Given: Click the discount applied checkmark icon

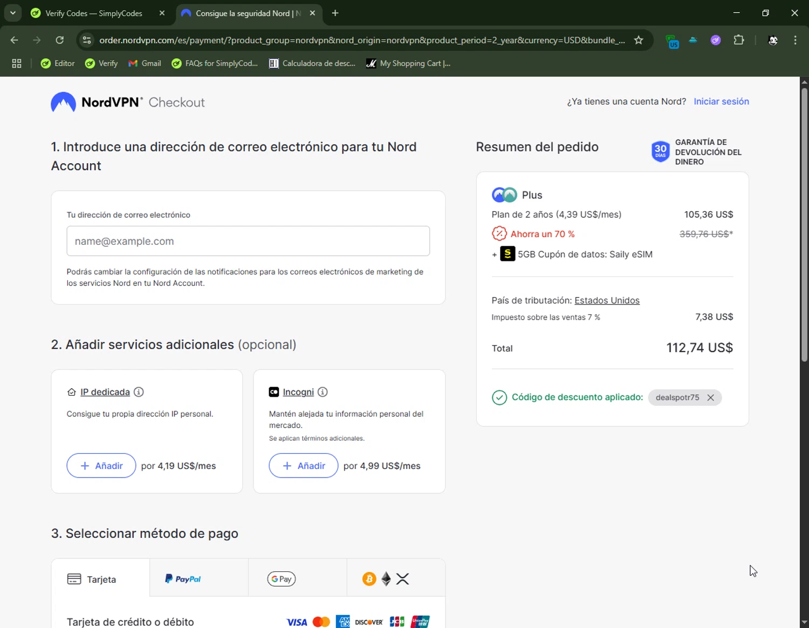Looking at the screenshot, I should point(499,397).
